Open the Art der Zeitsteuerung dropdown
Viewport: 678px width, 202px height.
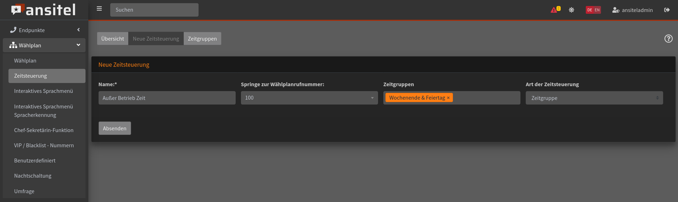click(x=594, y=98)
